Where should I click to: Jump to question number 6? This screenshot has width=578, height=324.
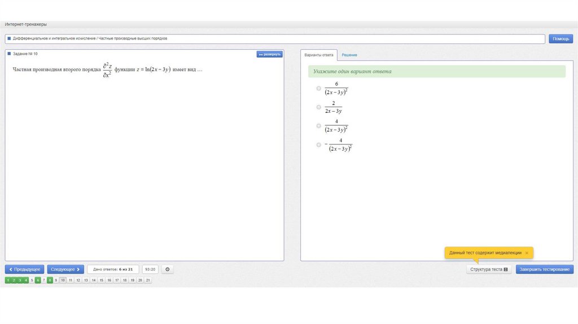tap(38, 280)
